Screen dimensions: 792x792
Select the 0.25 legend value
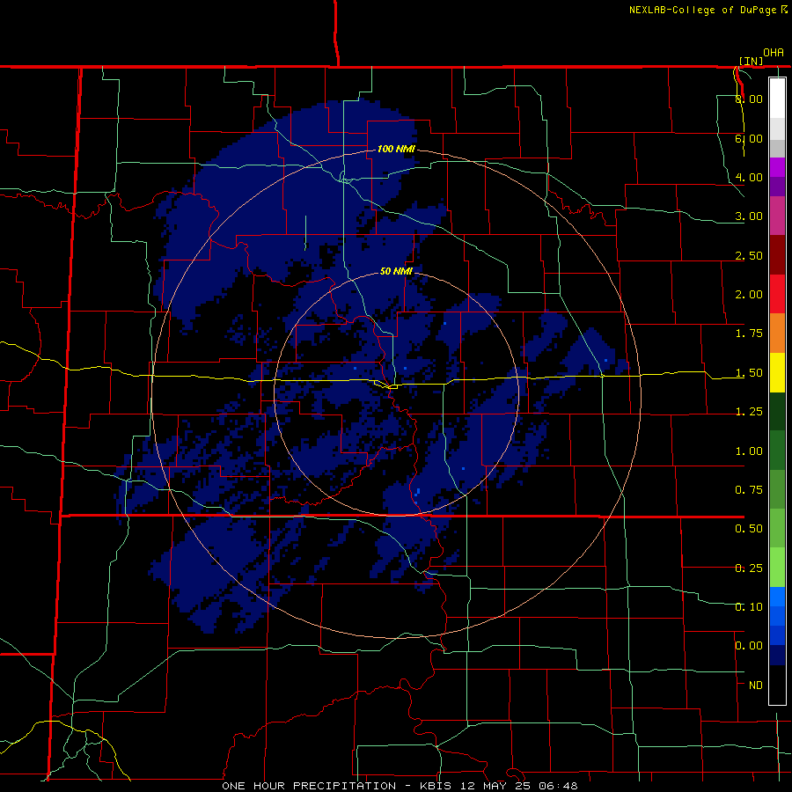749,568
